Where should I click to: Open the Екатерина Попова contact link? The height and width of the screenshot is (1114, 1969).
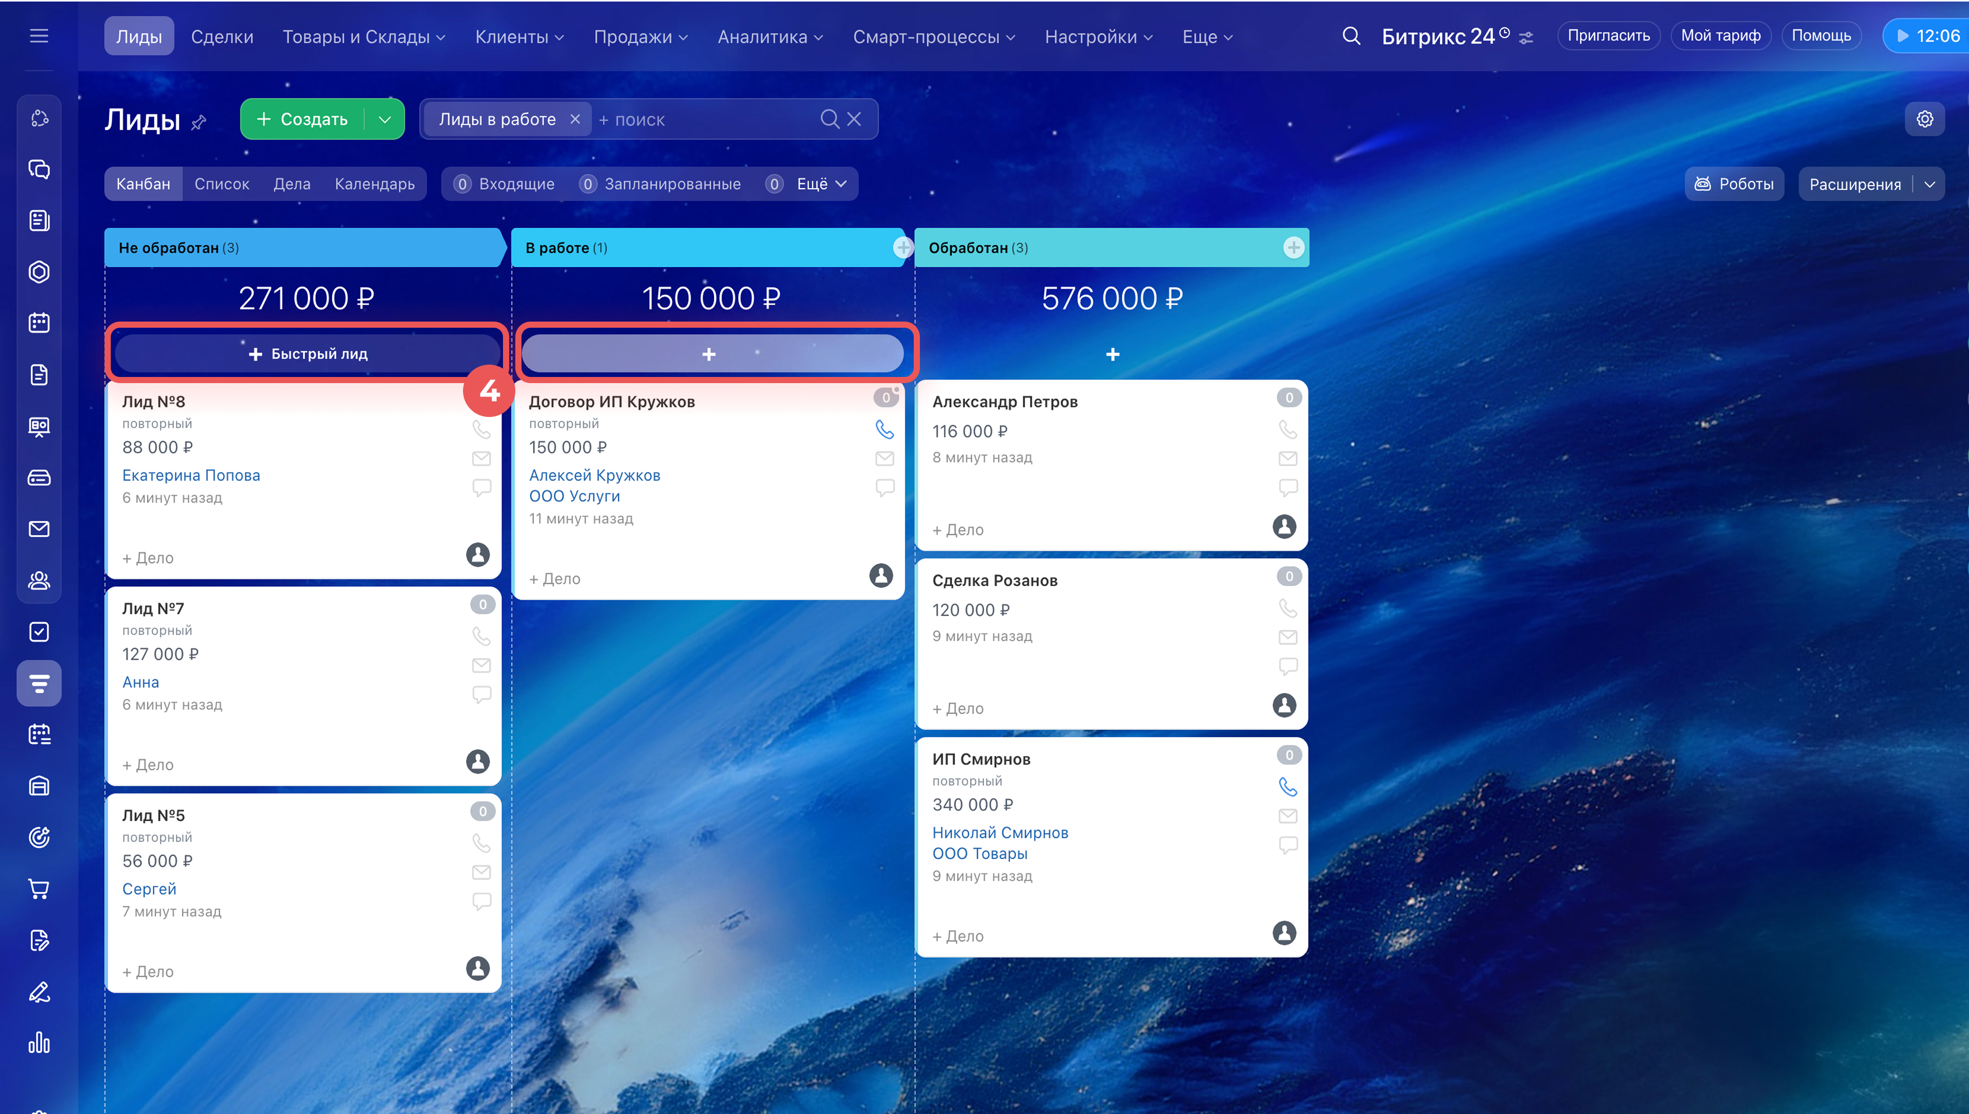pyautogui.click(x=191, y=475)
